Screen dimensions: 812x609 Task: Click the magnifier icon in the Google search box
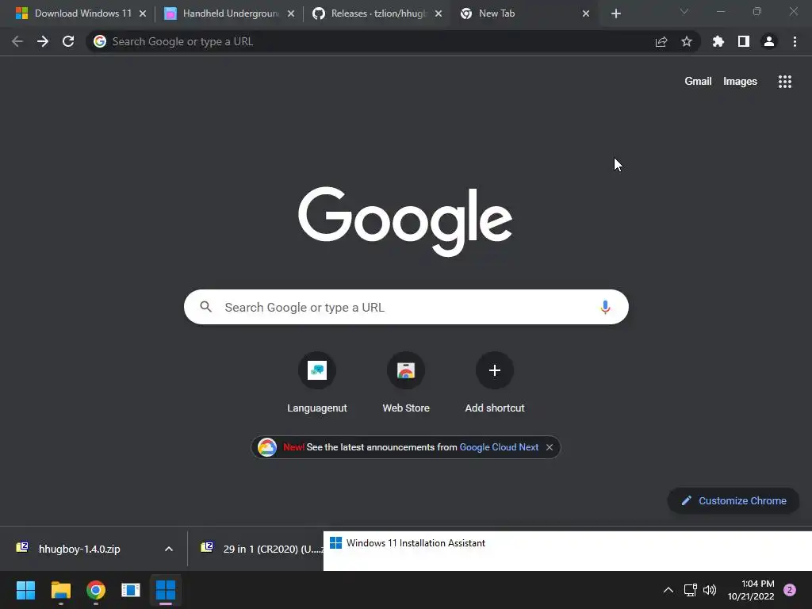point(205,307)
